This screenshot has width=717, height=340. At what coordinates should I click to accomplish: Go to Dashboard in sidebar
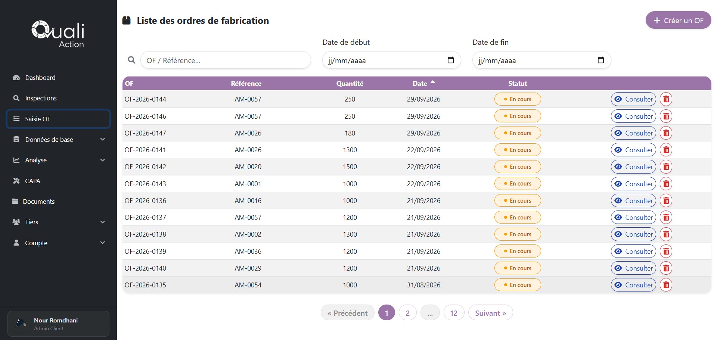coord(59,78)
